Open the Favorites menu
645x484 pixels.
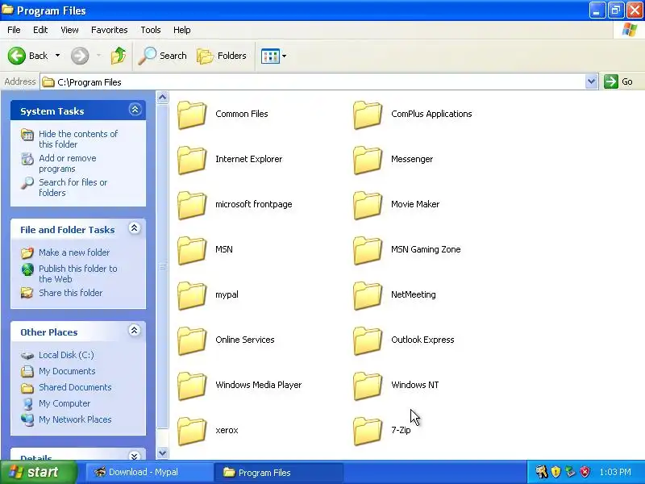click(110, 30)
